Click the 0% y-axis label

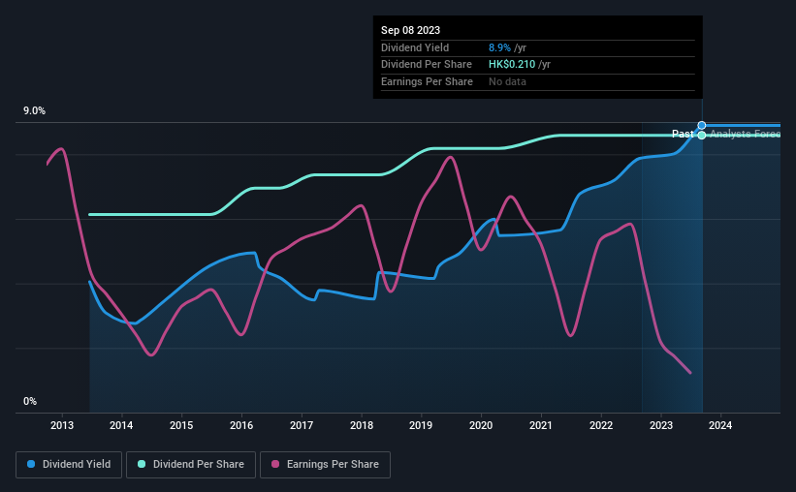[30, 401]
